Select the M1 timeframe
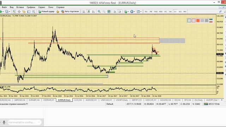This screenshot has width=226, height=127. (x=146, y=12)
